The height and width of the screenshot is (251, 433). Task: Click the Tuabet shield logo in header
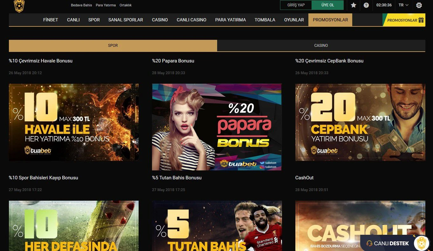[x=19, y=6]
